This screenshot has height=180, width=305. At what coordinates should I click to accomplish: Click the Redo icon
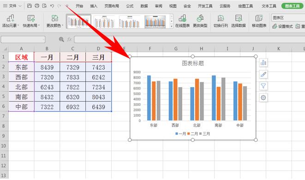pyautogui.click(x=60, y=6)
